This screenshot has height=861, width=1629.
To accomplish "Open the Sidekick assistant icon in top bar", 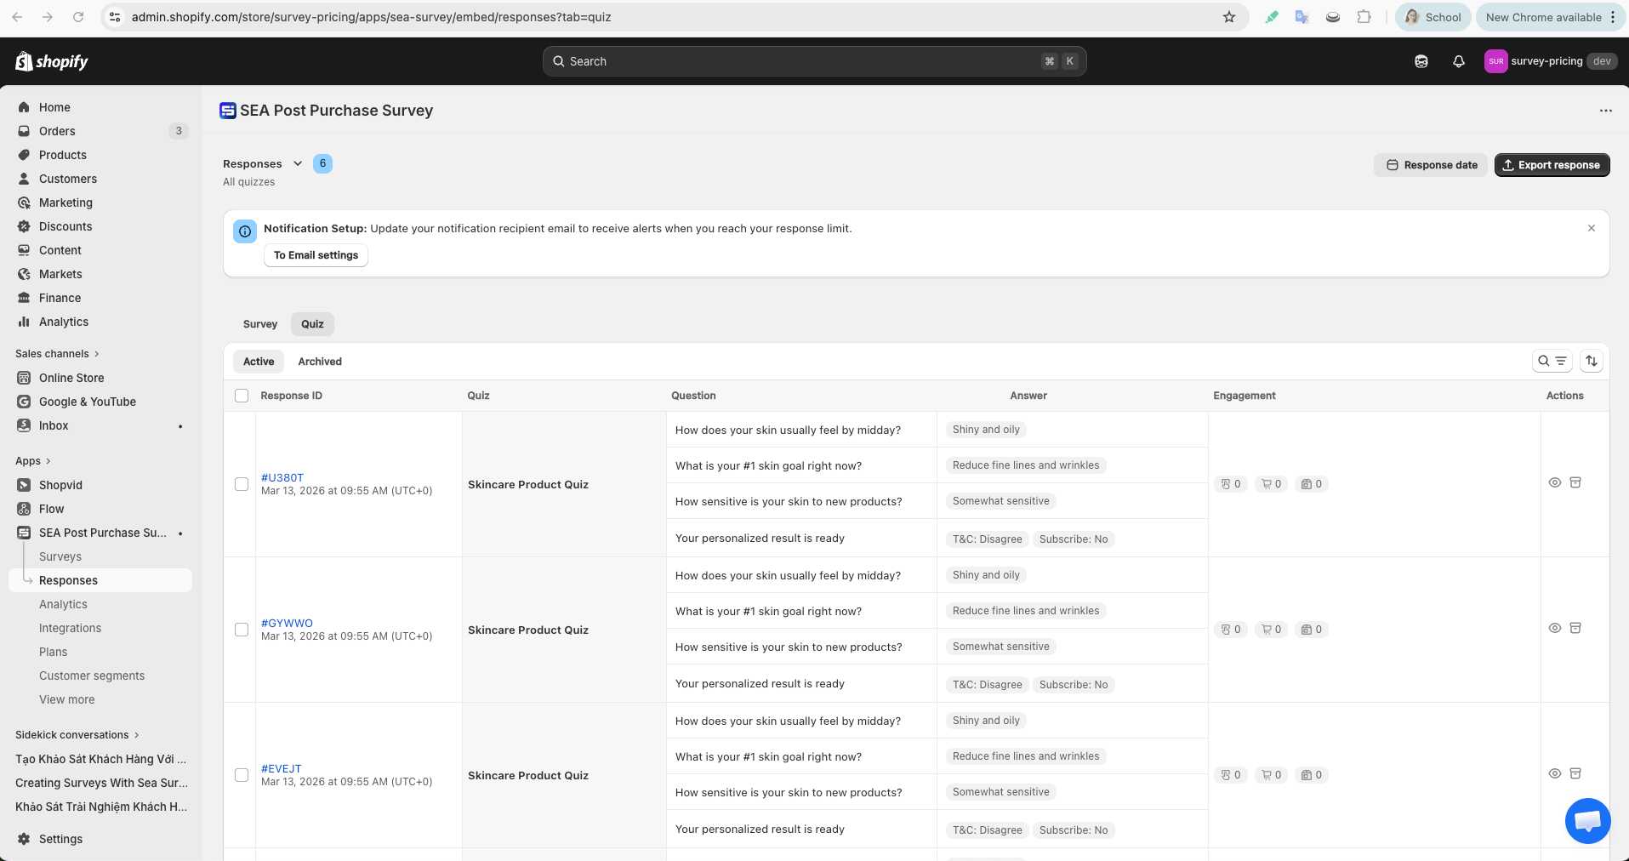I will click(x=1421, y=61).
